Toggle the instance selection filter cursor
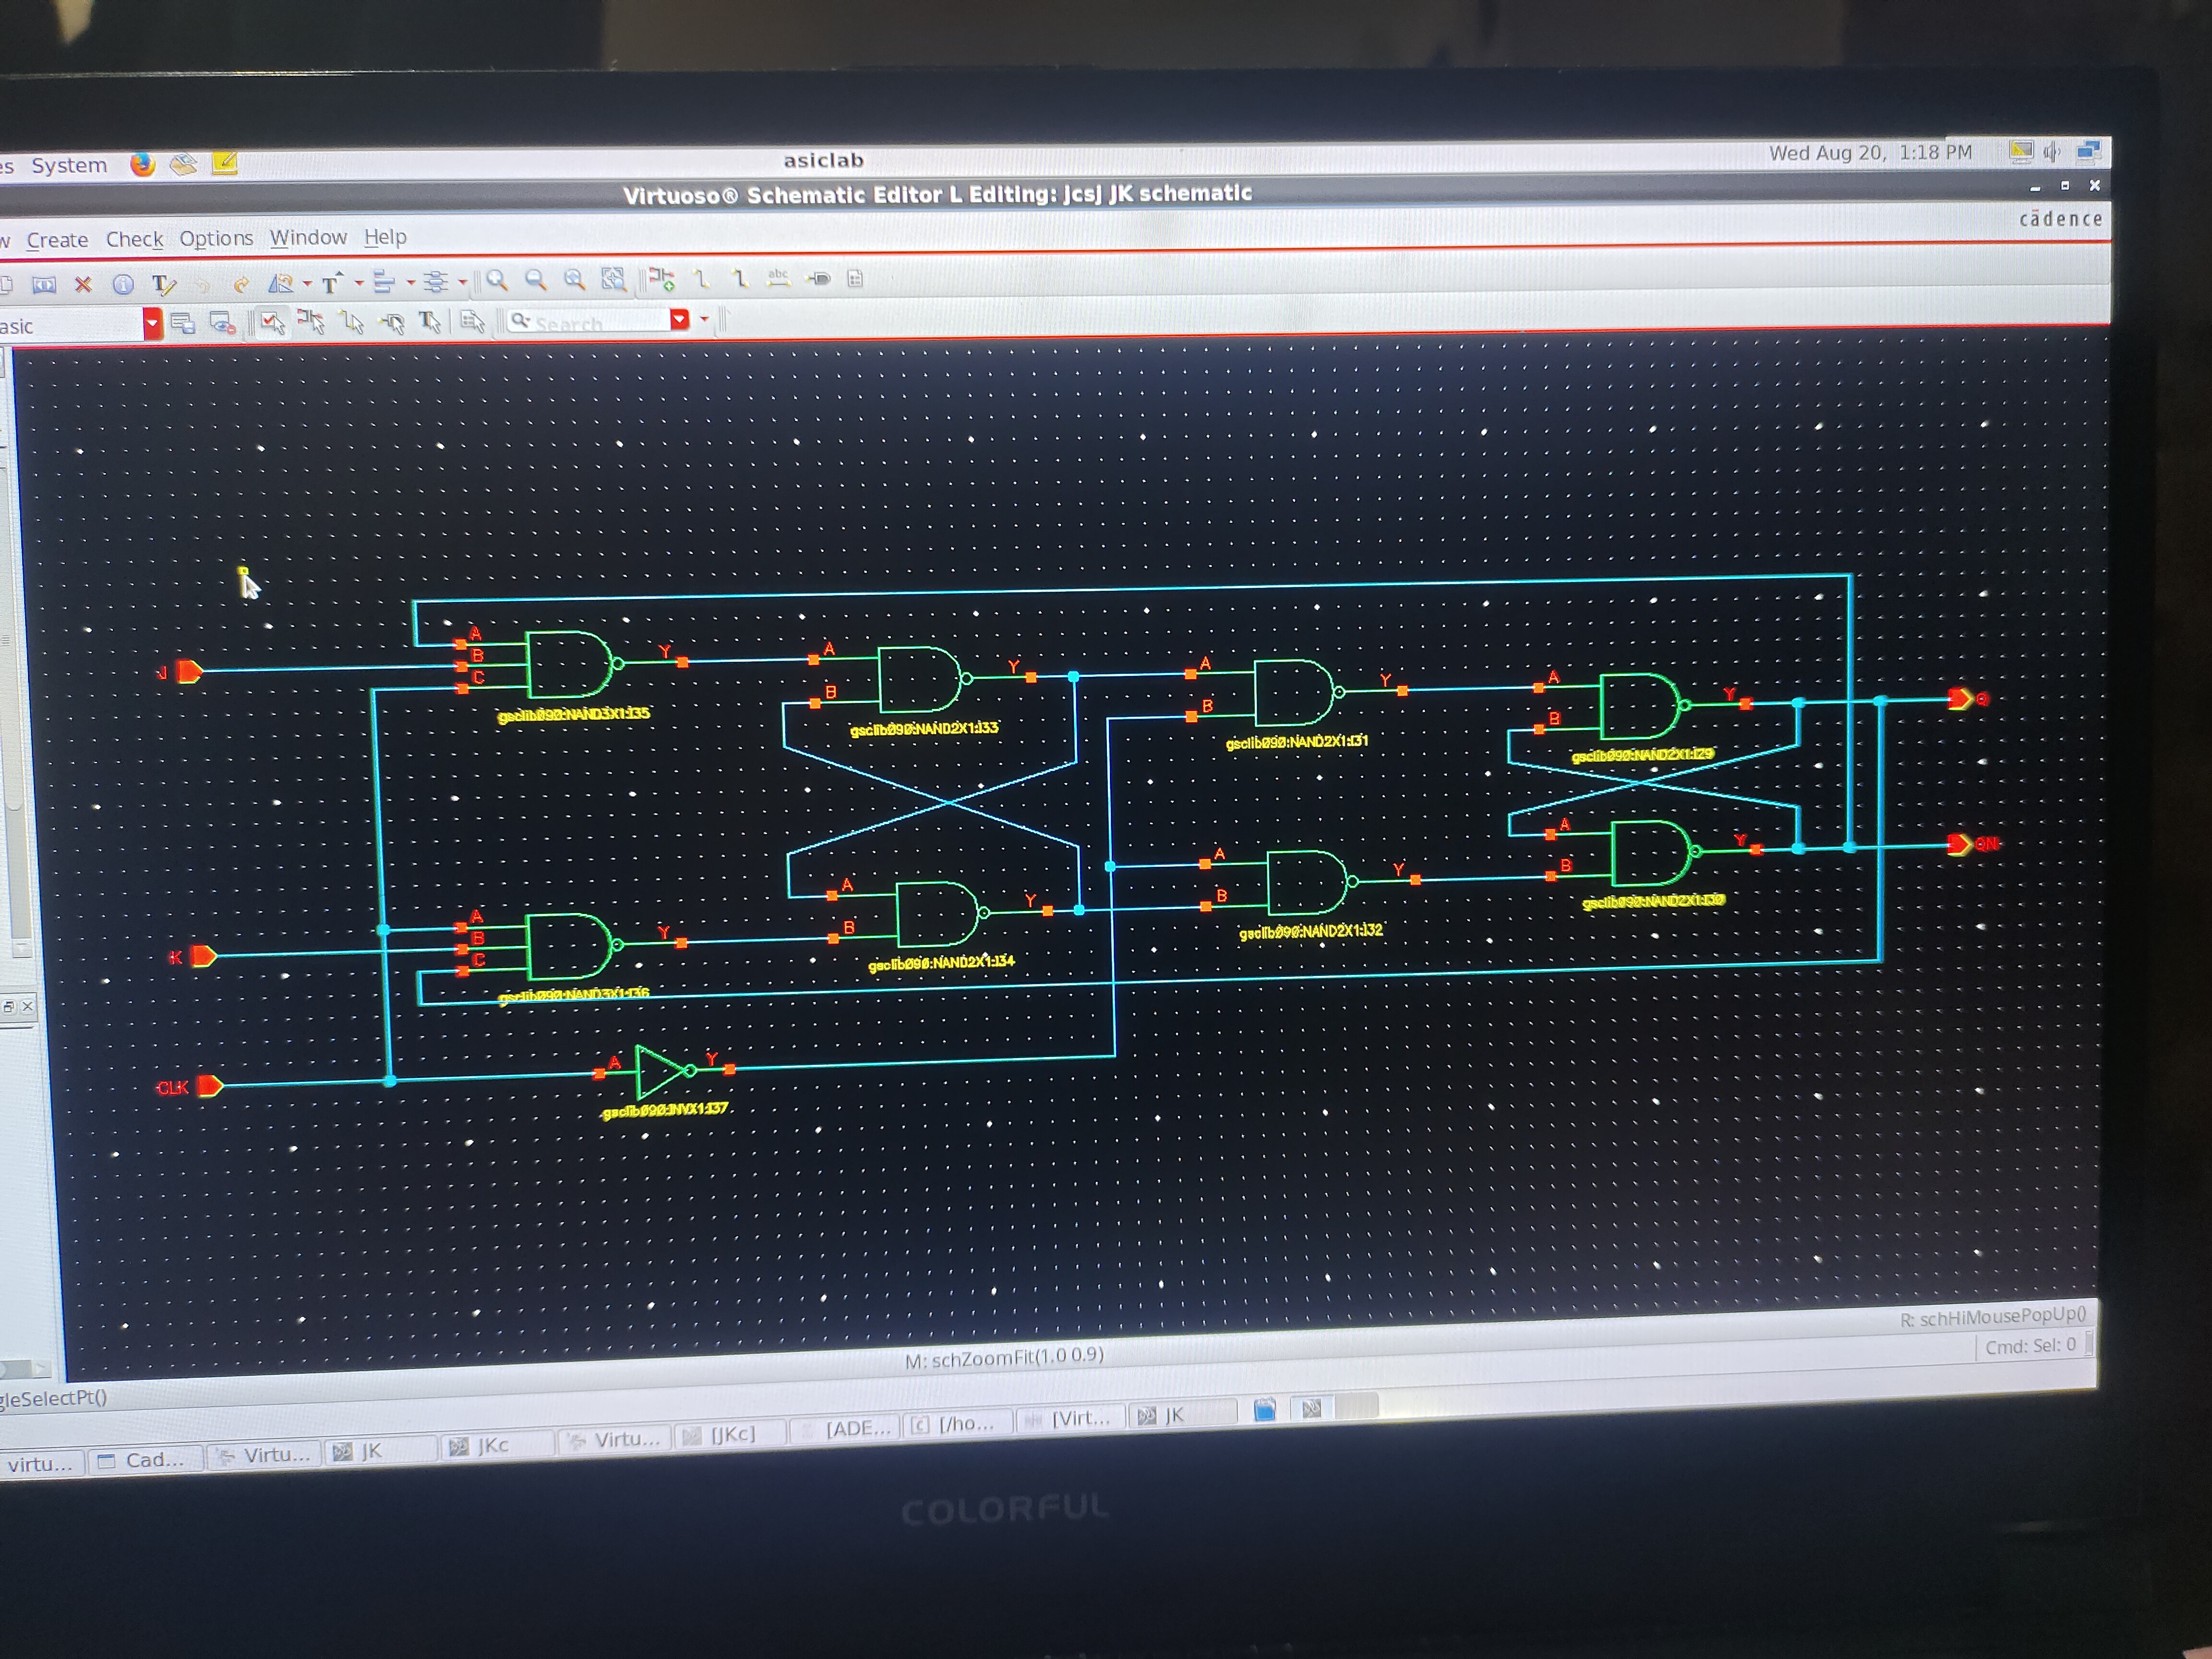This screenshot has height=1659, width=2212. (x=311, y=322)
